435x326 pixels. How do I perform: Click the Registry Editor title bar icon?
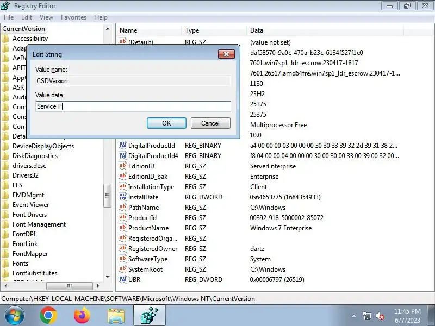(5, 5)
